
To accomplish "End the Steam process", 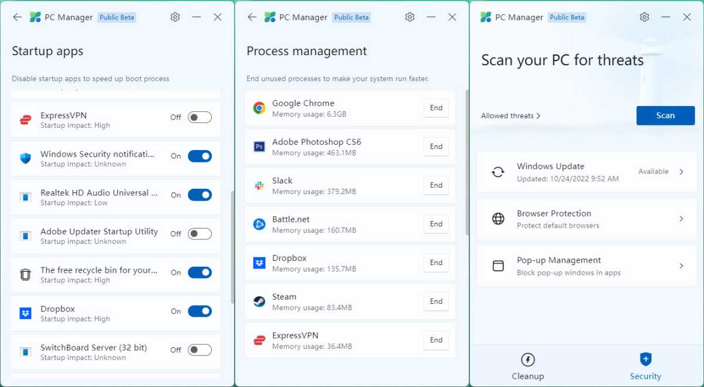I will tap(436, 301).
